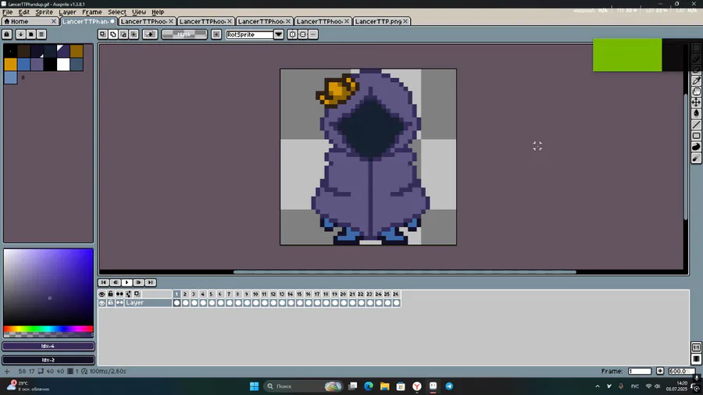Open the palette options menu icon
Screen dimensions: 703x395
point(41,34)
